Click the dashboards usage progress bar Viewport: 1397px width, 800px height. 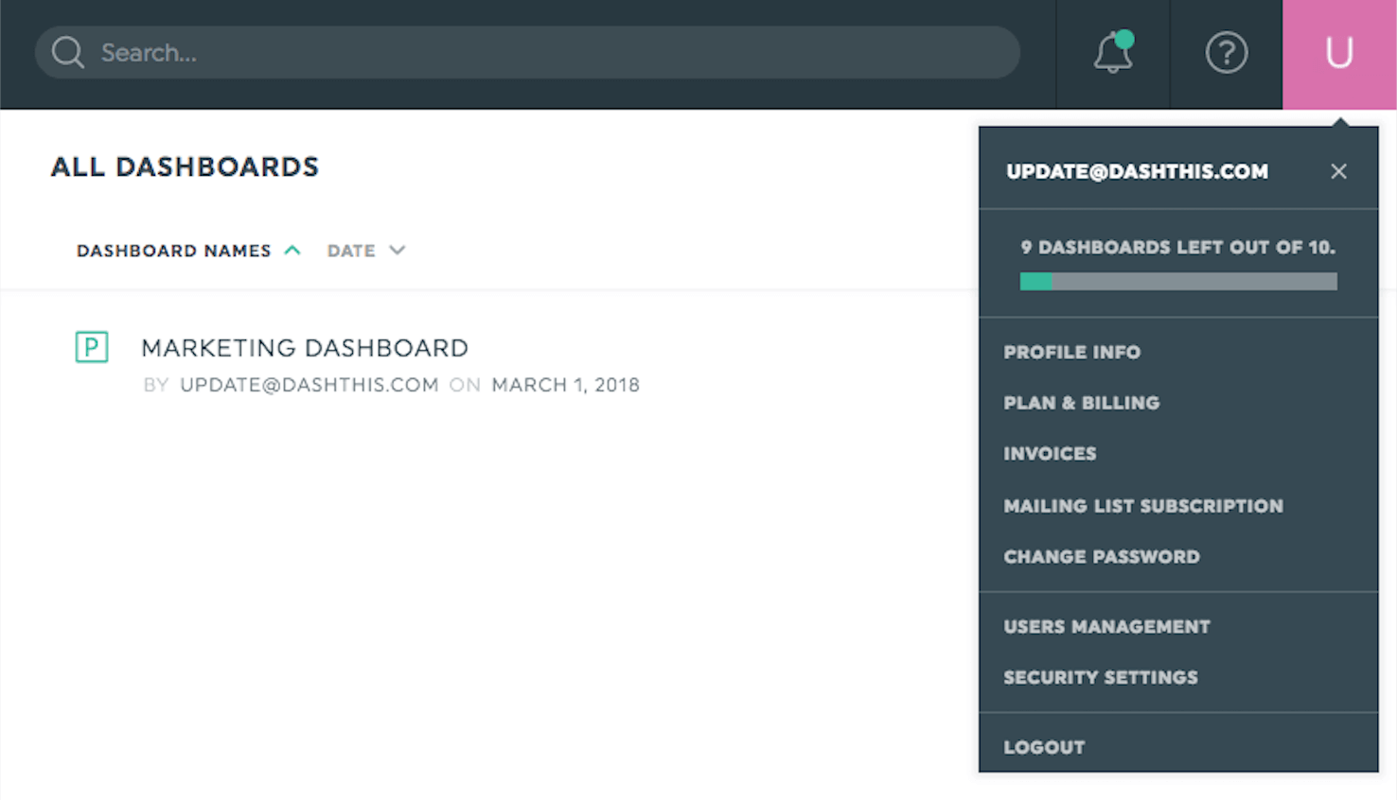click(x=1178, y=281)
